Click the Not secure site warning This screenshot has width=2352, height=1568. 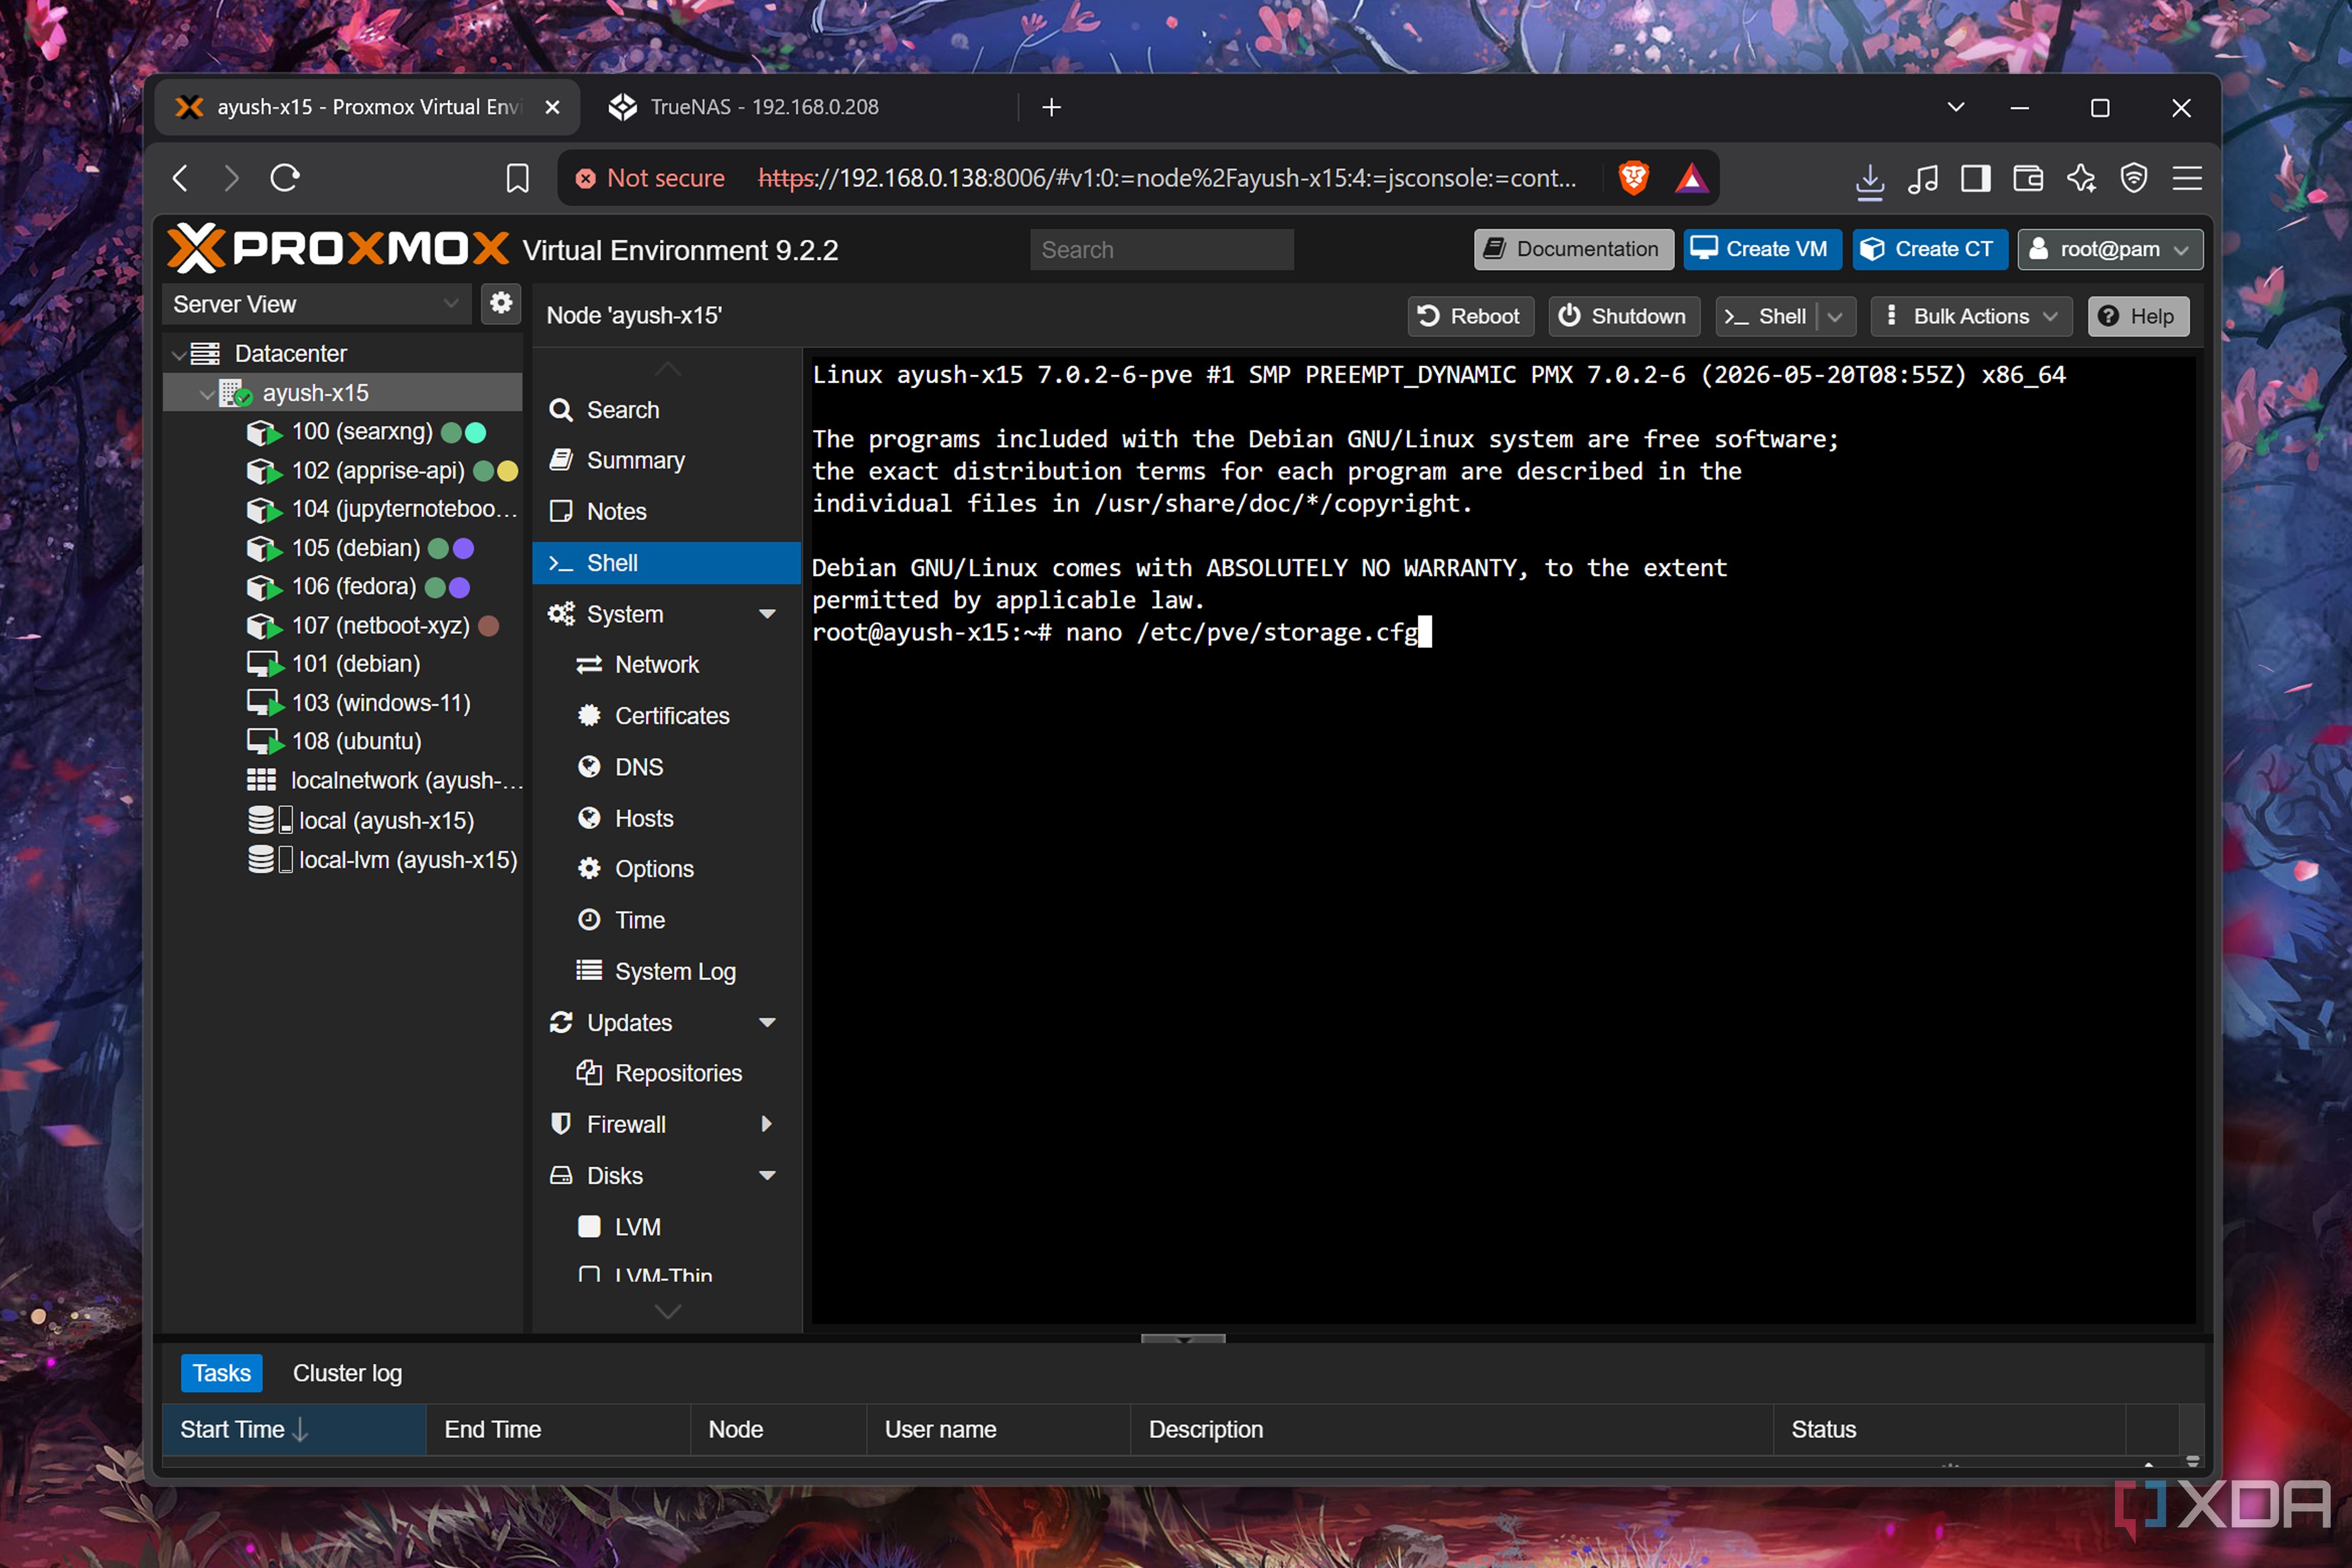point(650,178)
